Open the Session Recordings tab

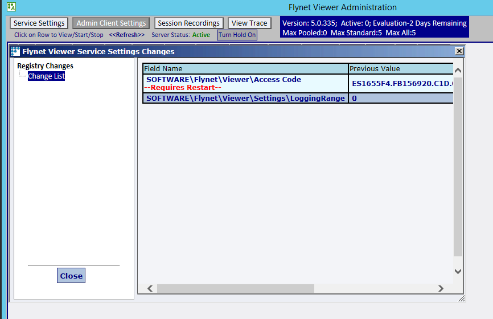point(188,23)
